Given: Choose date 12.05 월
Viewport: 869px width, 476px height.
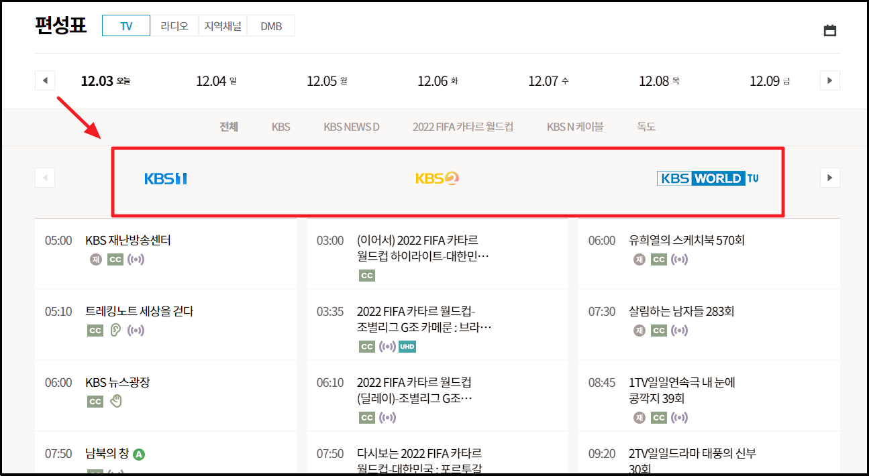Looking at the screenshot, I should tap(327, 81).
